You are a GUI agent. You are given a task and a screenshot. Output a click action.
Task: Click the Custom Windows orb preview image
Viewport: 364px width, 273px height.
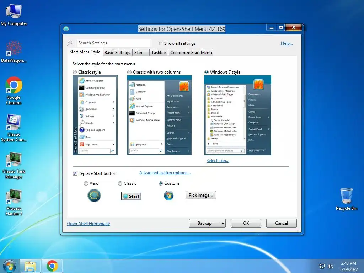[x=169, y=196]
